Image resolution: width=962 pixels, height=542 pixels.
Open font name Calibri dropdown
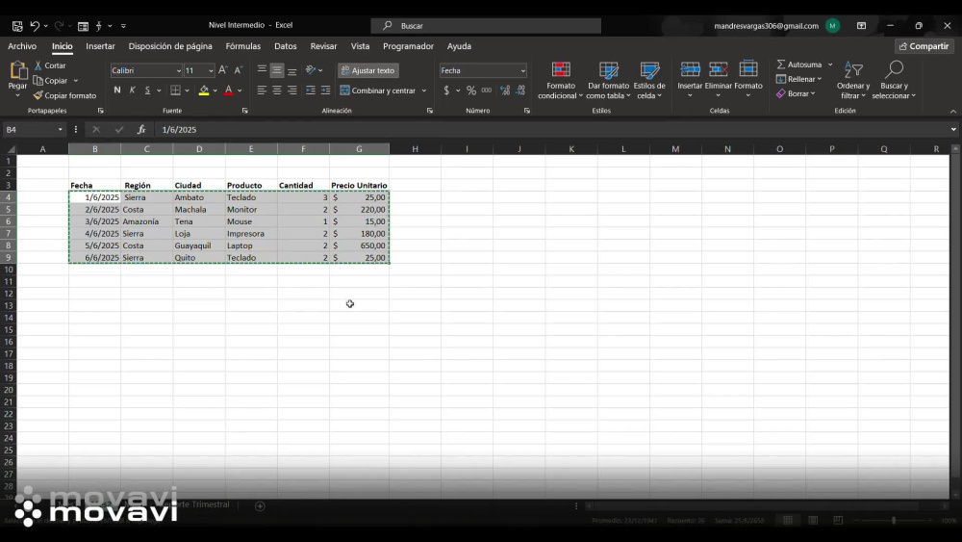pyautogui.click(x=178, y=70)
